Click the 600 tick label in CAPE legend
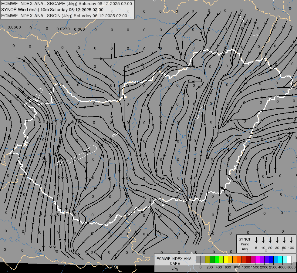 point(228,267)
